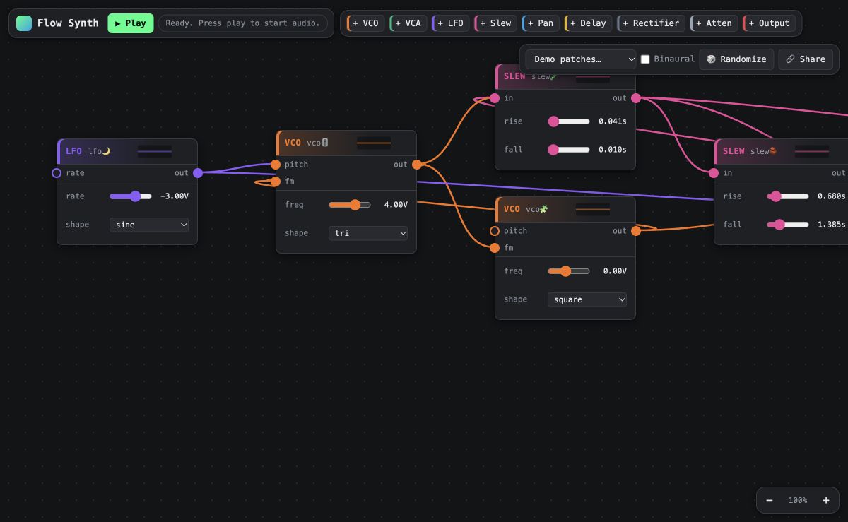The image size is (848, 522).
Task: Add an LFO module
Action: point(450,23)
